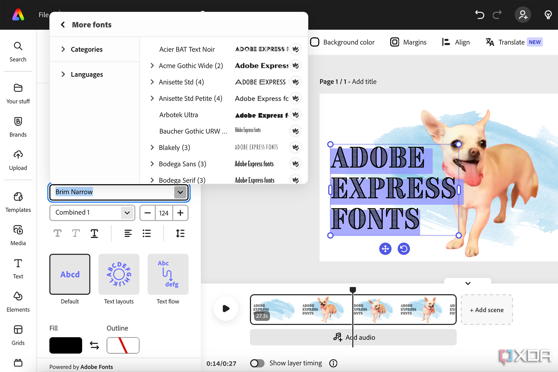Viewport: 558px width, 372px height.
Task: Expand the Categories section
Action: (x=64, y=49)
